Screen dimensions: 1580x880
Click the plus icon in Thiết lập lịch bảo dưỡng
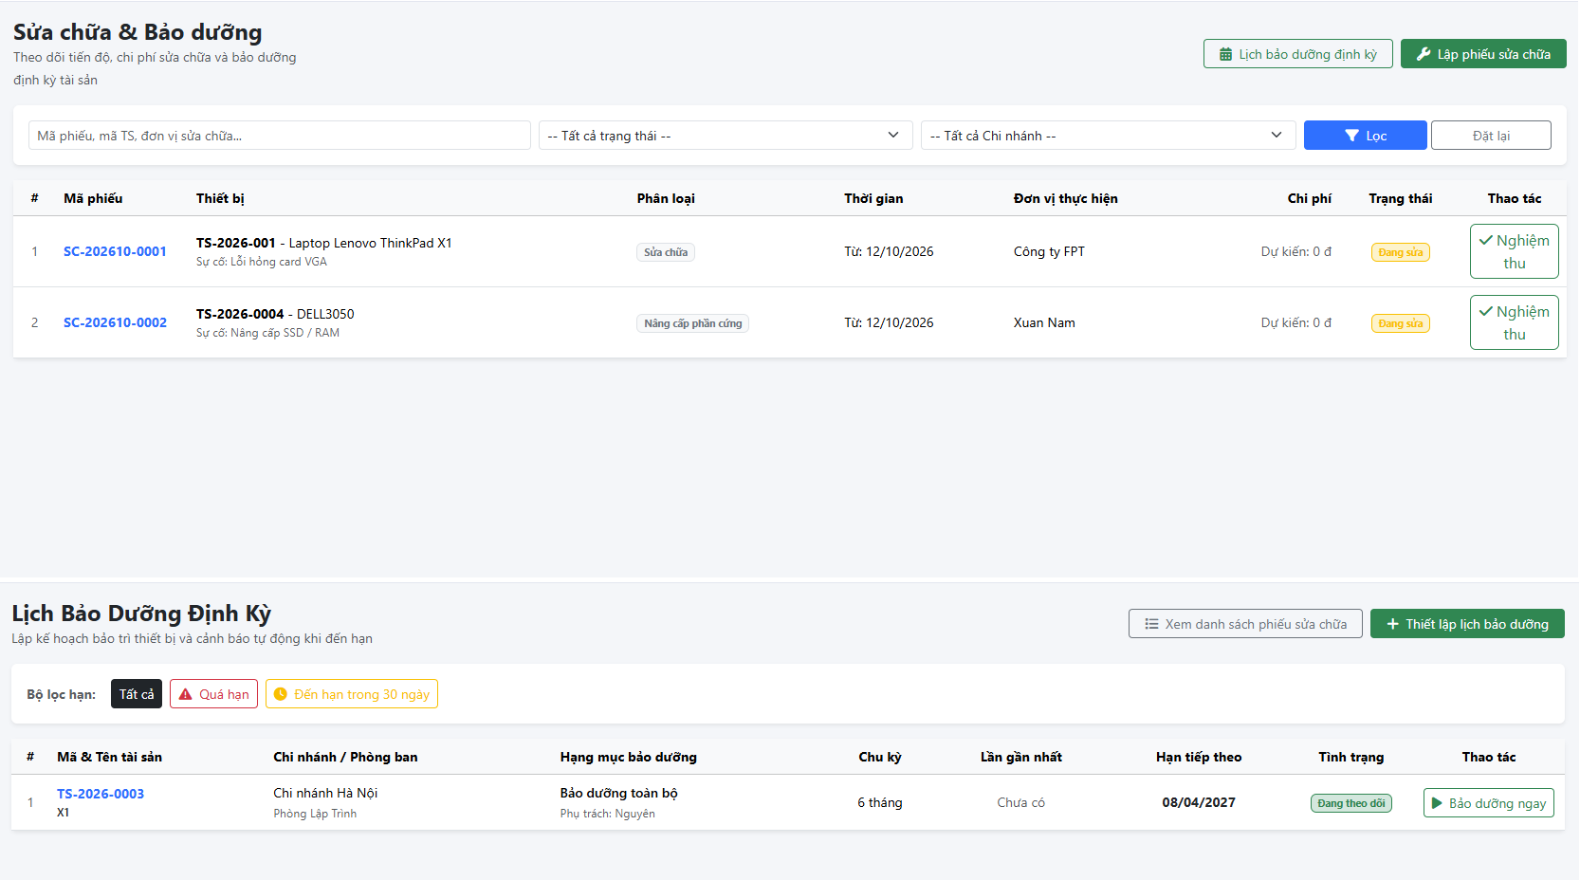click(x=1393, y=624)
